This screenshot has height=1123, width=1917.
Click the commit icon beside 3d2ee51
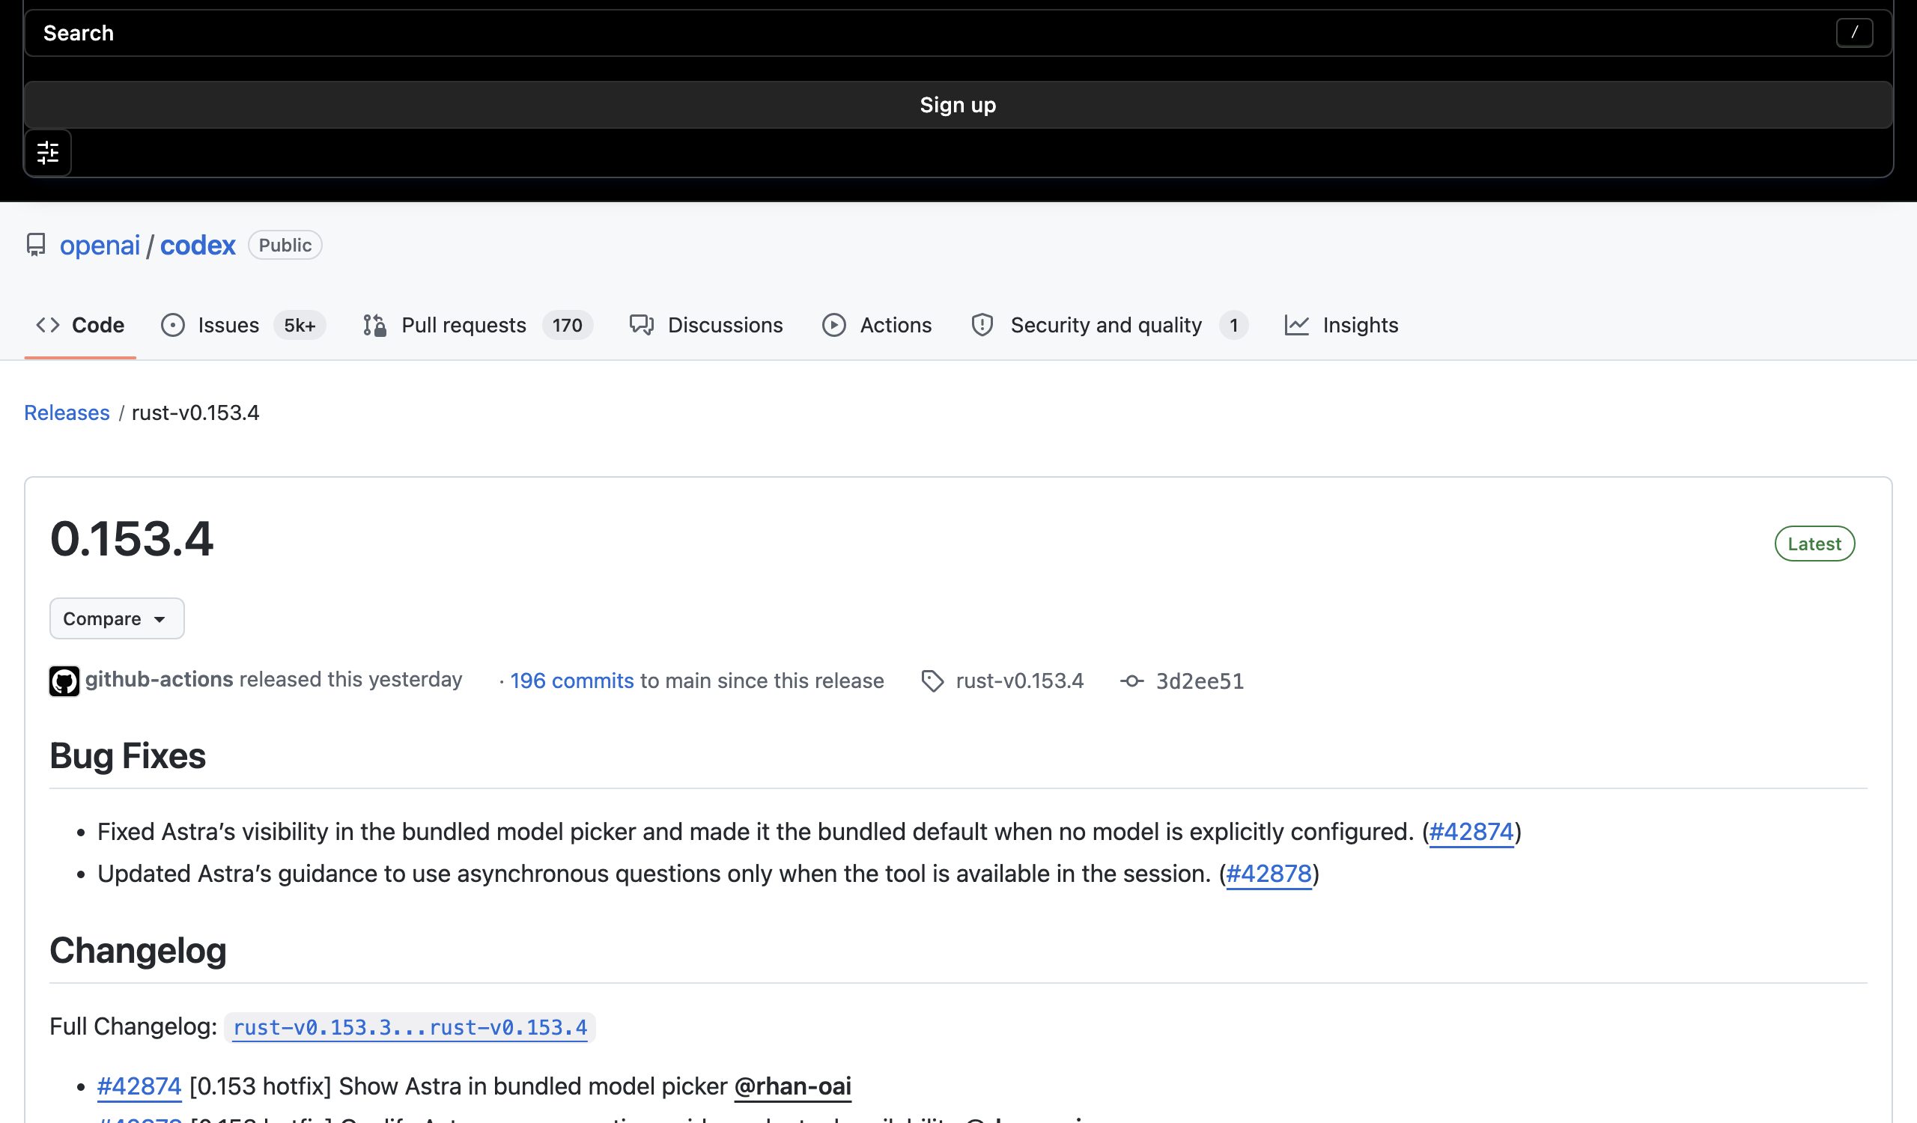[x=1131, y=681]
